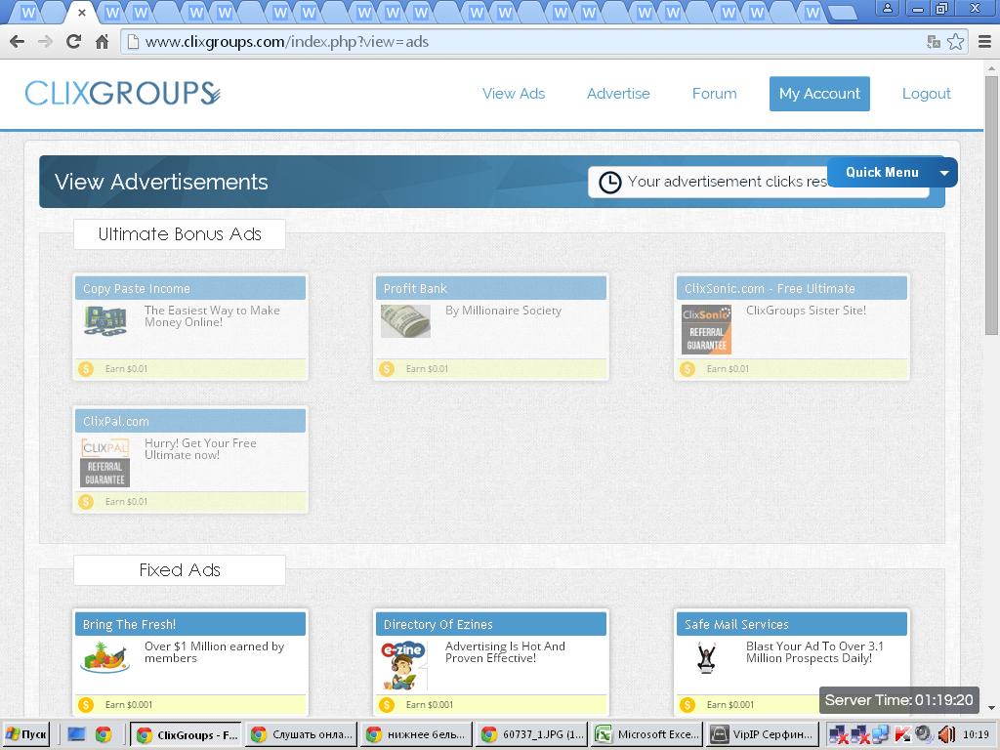The height and width of the screenshot is (750, 1000).
Task: Click 'Hurry! Get Your Free Ultimate now!' text
Action: 200,449
